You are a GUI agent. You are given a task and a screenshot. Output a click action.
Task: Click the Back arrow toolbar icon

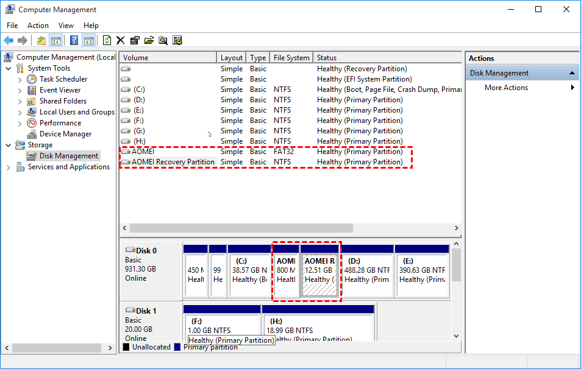9,41
